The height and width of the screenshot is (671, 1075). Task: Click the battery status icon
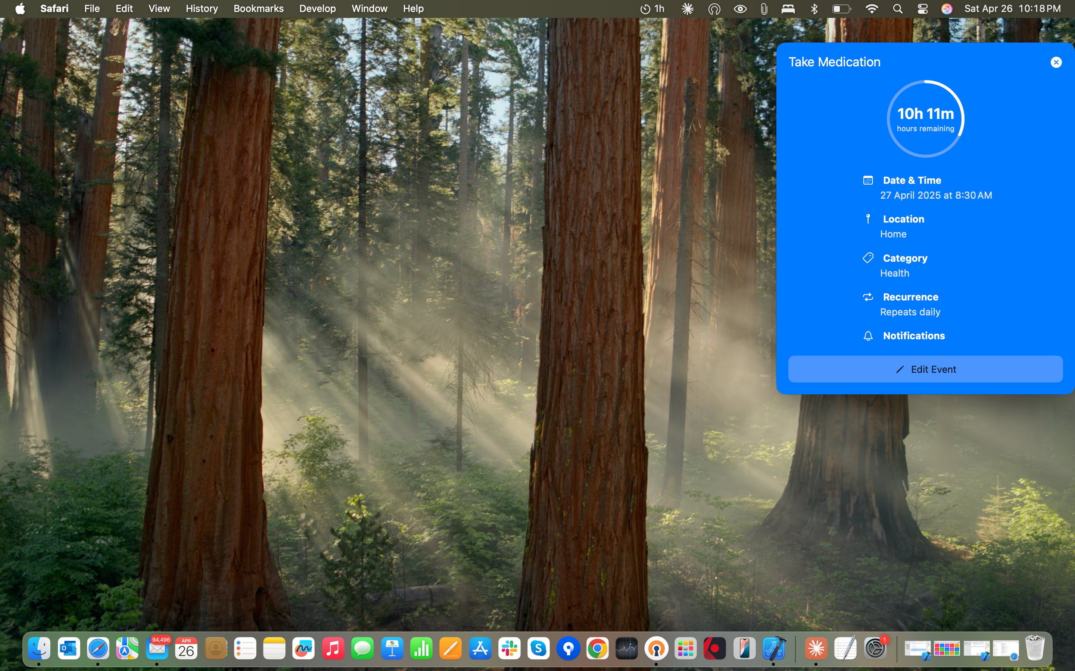pyautogui.click(x=841, y=9)
